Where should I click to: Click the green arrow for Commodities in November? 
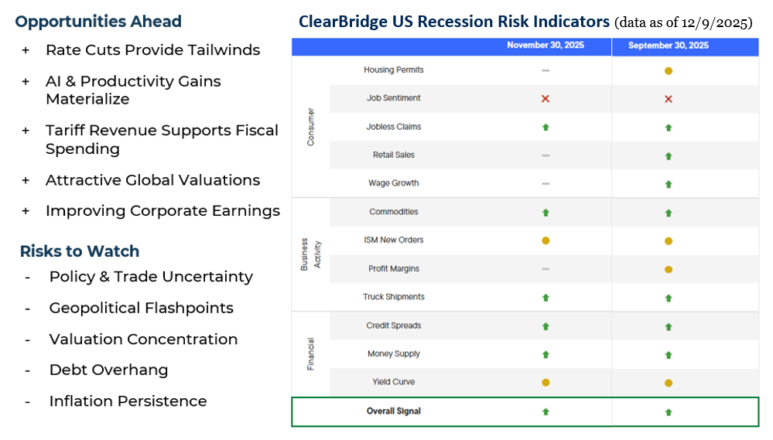click(546, 212)
